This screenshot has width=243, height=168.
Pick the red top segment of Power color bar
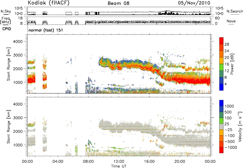(x=221, y=41)
